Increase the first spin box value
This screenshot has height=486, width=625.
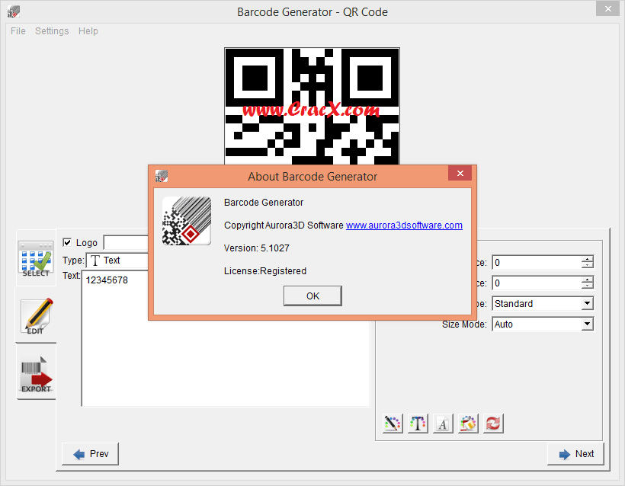(587, 259)
